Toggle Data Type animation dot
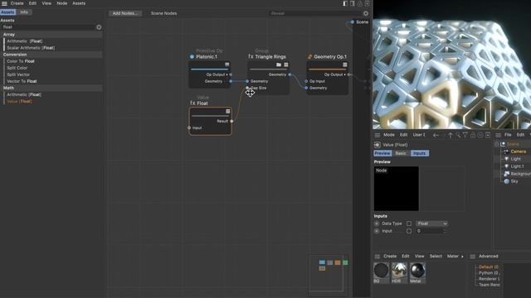 tap(377, 223)
